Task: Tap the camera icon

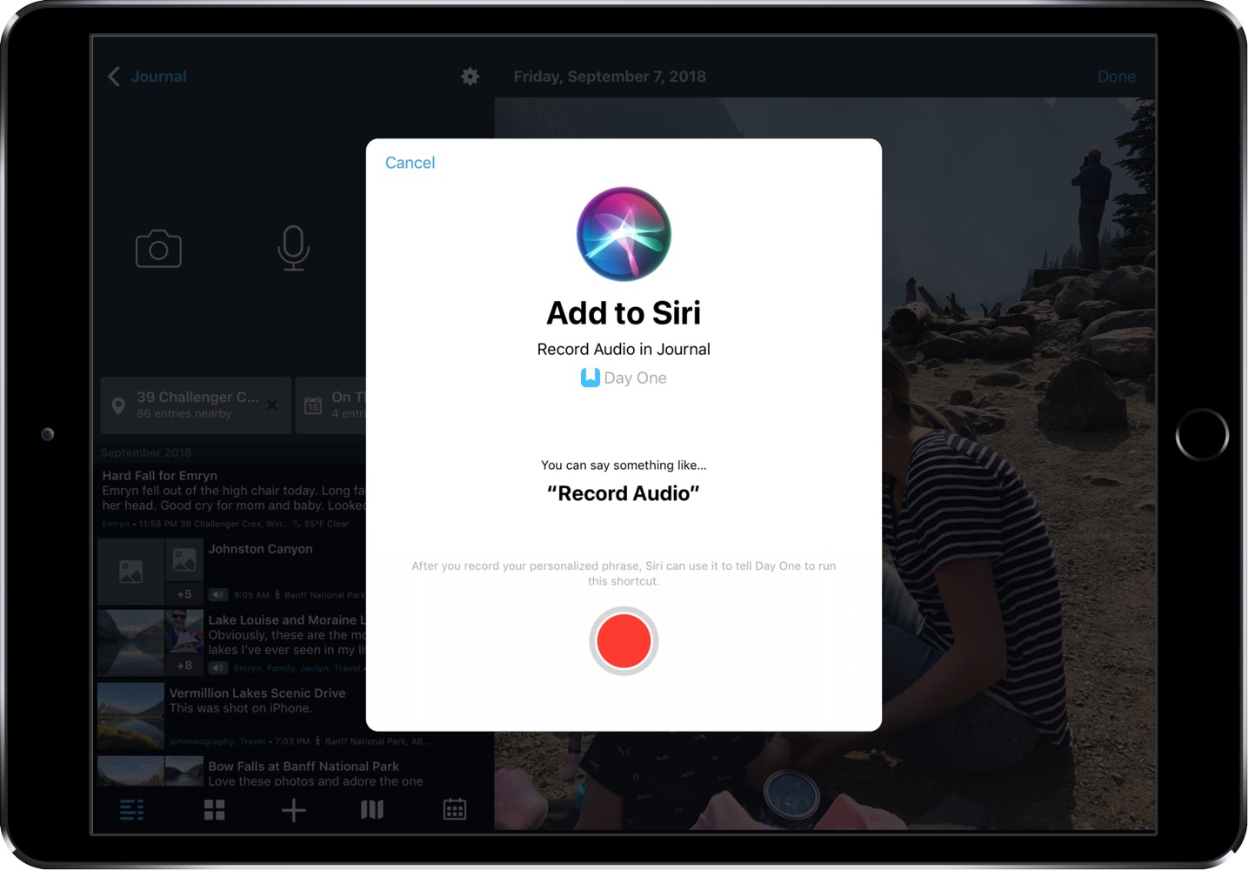Action: pos(158,249)
